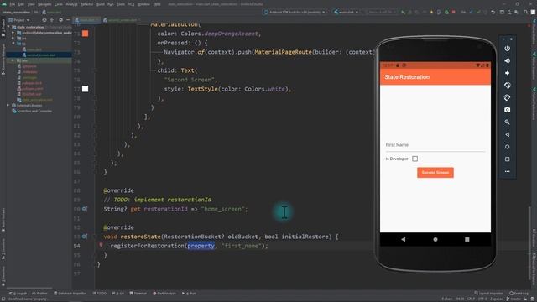Tap the phone's Recents navigation button

point(467,239)
